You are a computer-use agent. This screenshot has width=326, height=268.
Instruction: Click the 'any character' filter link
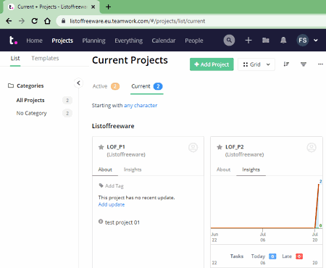point(141,106)
